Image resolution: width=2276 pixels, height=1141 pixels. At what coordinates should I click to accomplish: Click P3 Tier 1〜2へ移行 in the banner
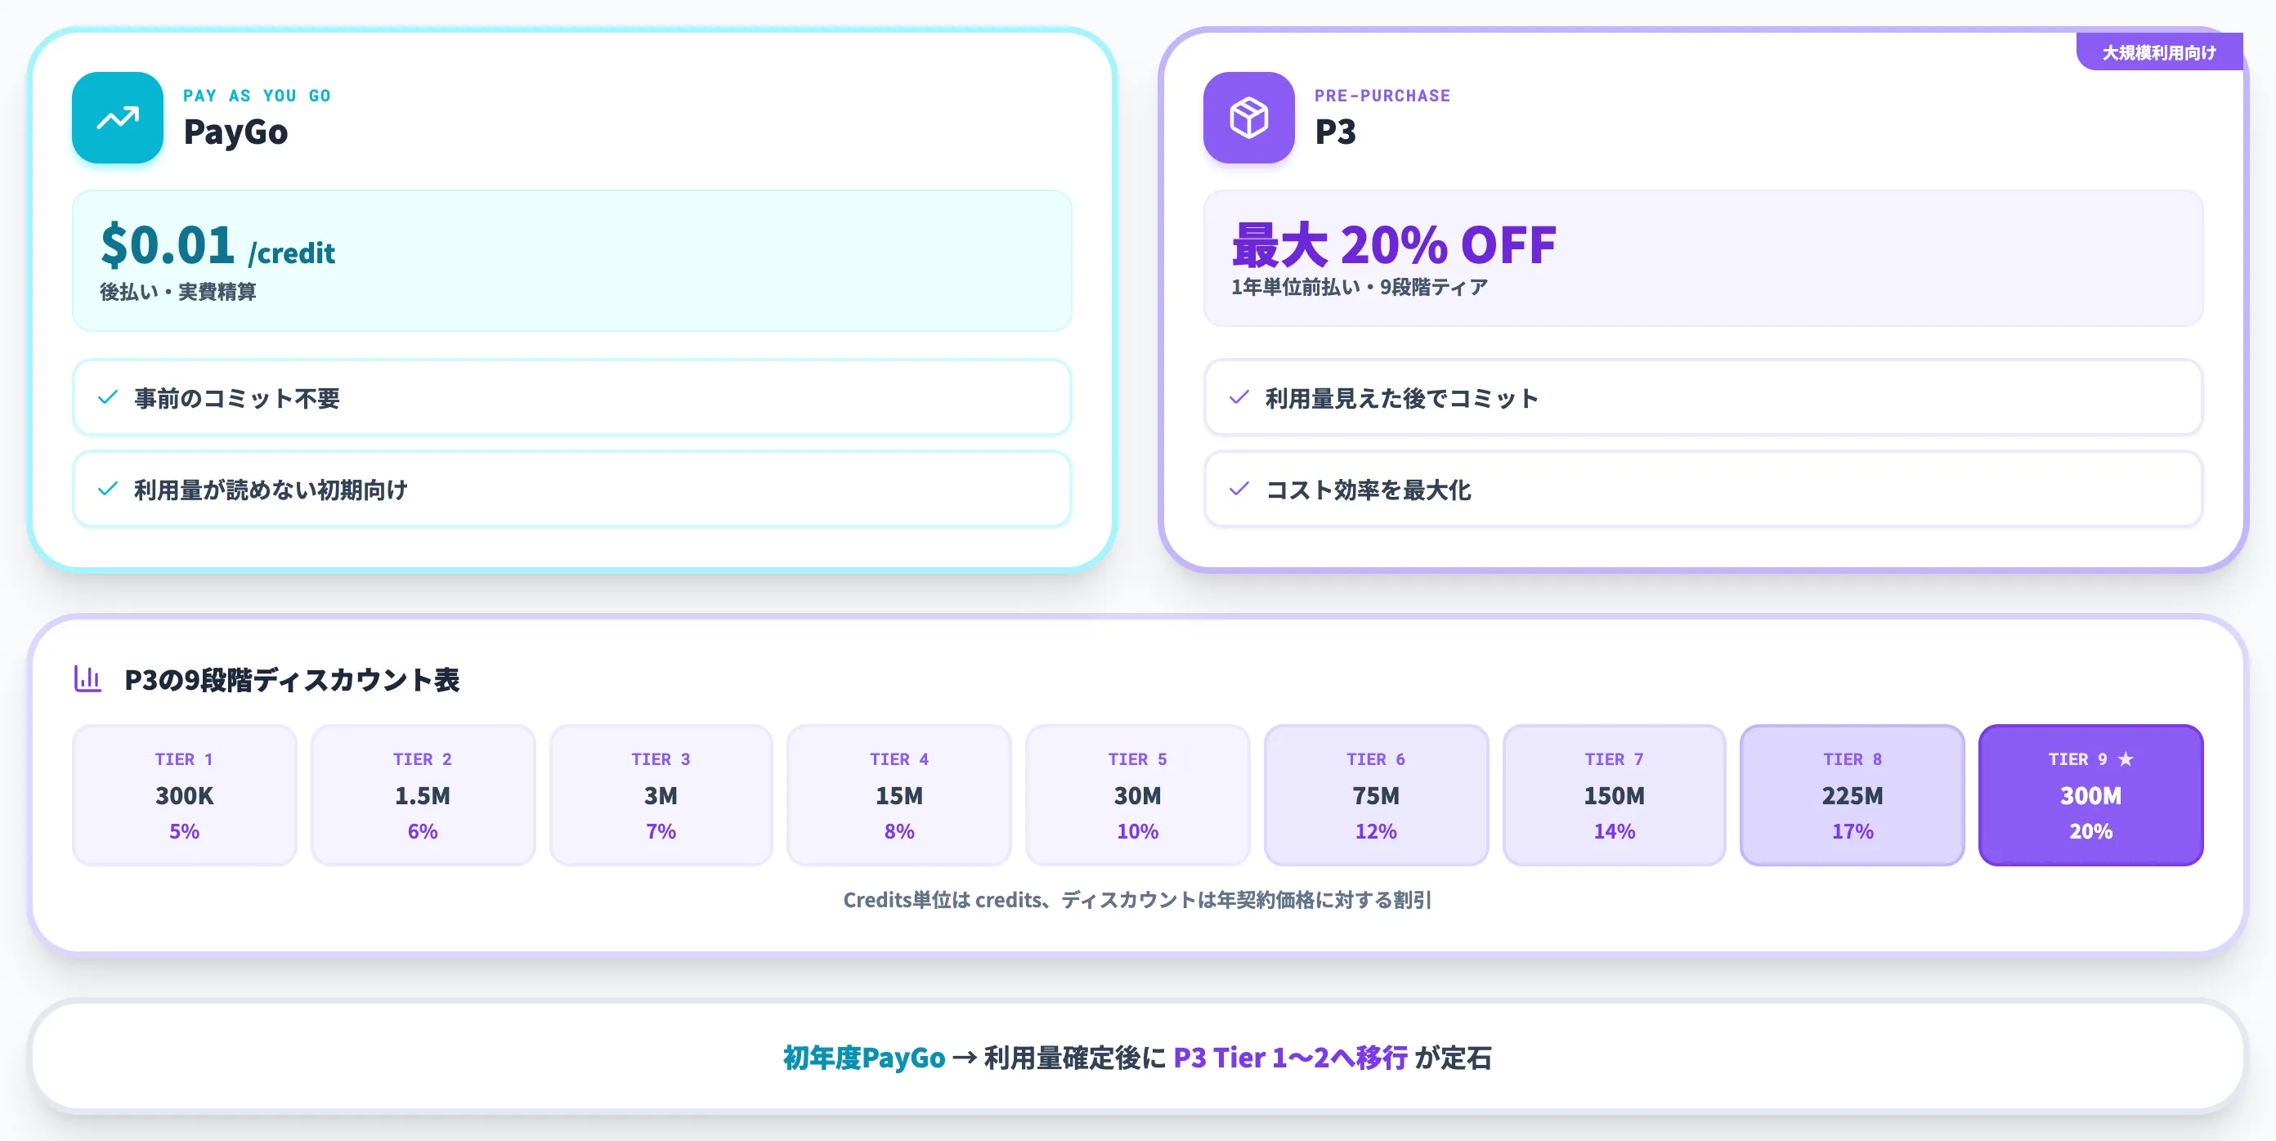(x=1291, y=1057)
